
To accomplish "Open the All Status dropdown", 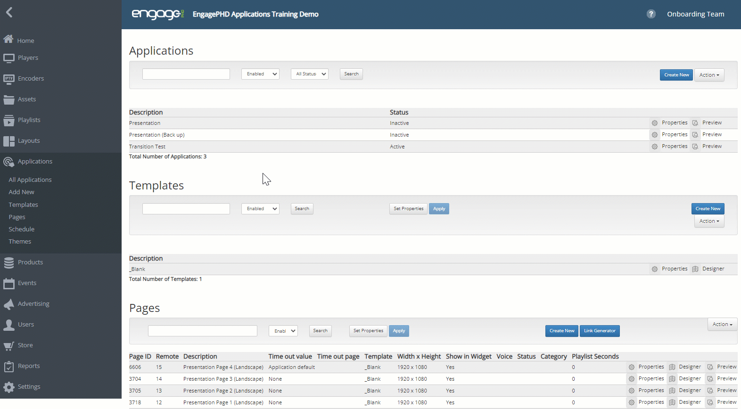I will coord(310,74).
